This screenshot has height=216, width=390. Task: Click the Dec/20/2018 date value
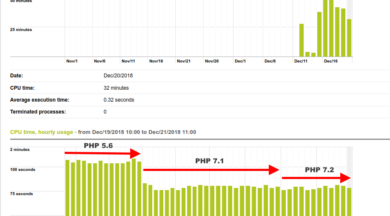[118, 76]
